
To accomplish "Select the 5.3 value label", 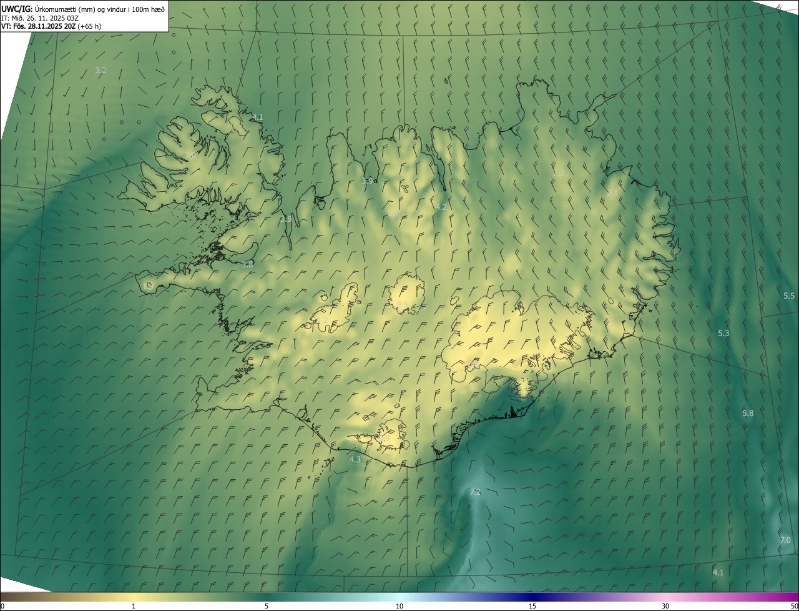I will click(x=723, y=333).
